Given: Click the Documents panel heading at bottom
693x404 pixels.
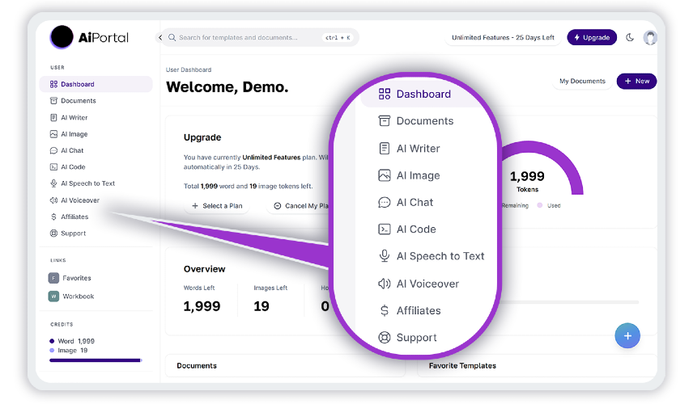Looking at the screenshot, I should [197, 366].
